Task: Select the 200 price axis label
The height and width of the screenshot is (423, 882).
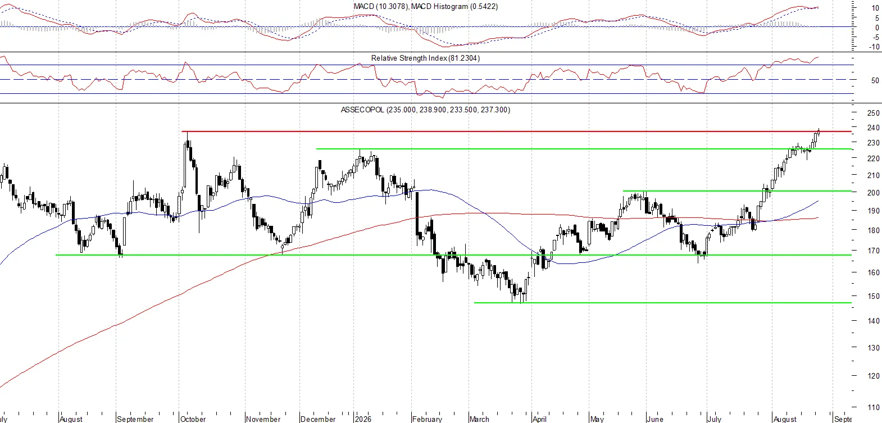Action: (x=874, y=193)
